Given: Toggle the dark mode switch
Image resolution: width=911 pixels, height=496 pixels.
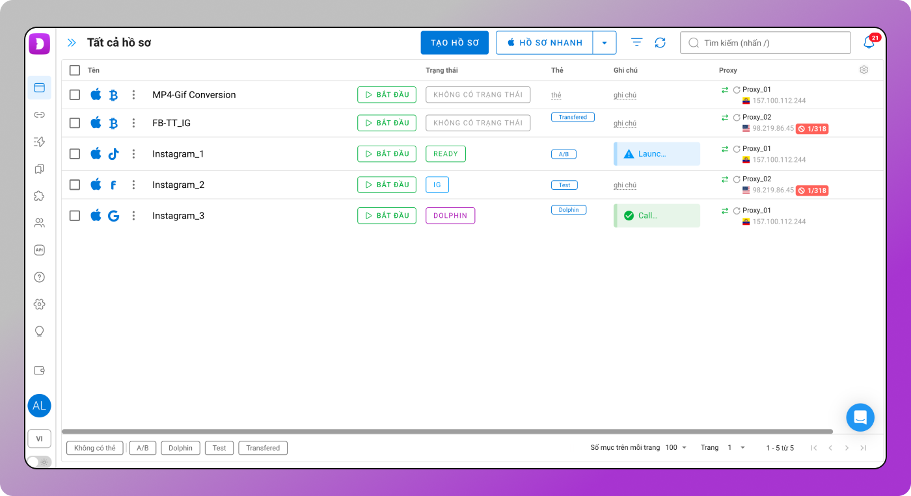Looking at the screenshot, I should point(39,462).
